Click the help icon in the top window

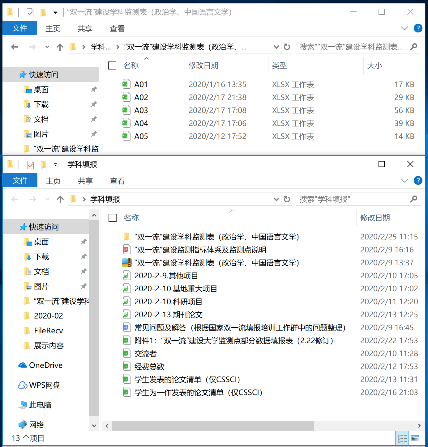tap(418, 28)
